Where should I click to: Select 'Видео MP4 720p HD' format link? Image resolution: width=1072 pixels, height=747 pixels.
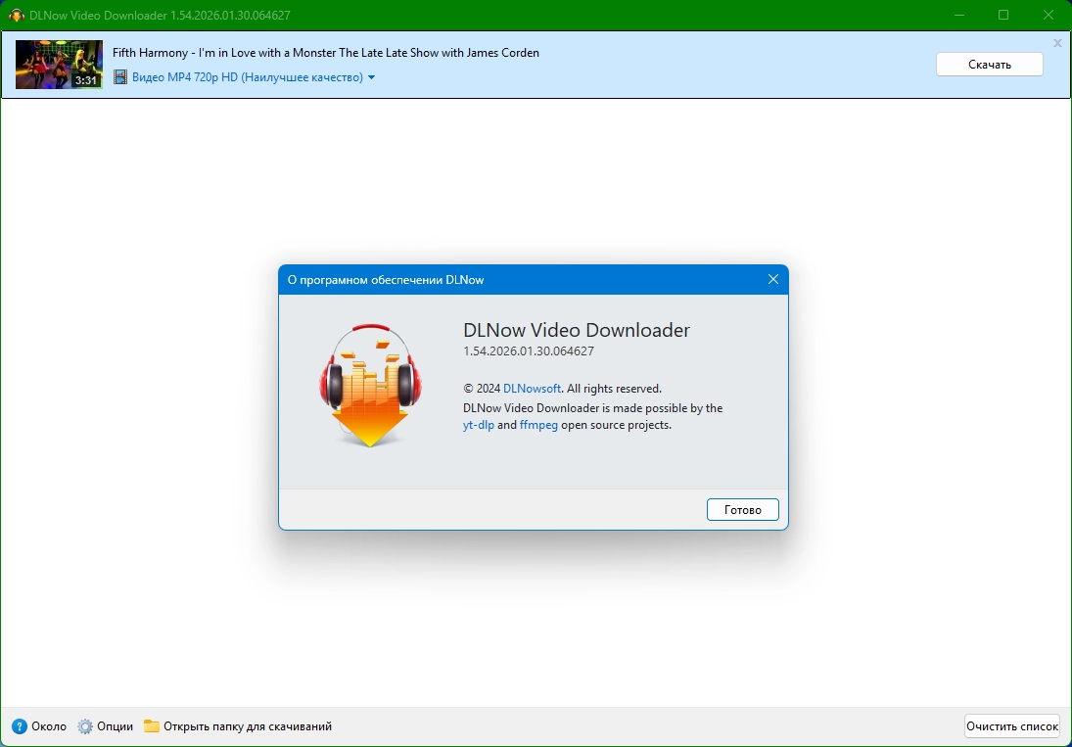point(248,77)
